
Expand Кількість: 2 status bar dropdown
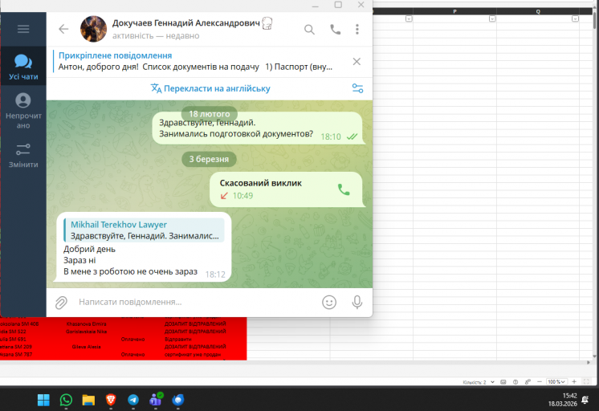[492, 382]
